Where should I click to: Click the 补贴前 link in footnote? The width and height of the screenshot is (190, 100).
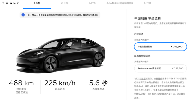pos(159,79)
